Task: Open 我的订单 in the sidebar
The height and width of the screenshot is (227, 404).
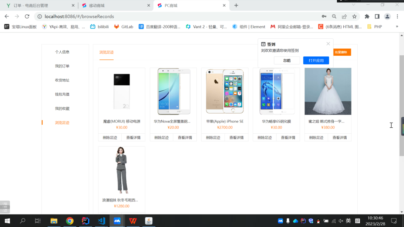Action: coord(62,66)
